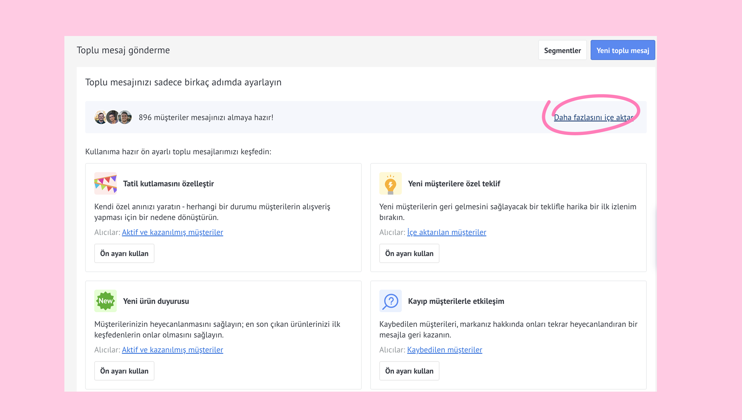Click the Tatil kutlamasını özelleştir title
The width and height of the screenshot is (742, 420).
click(x=169, y=184)
